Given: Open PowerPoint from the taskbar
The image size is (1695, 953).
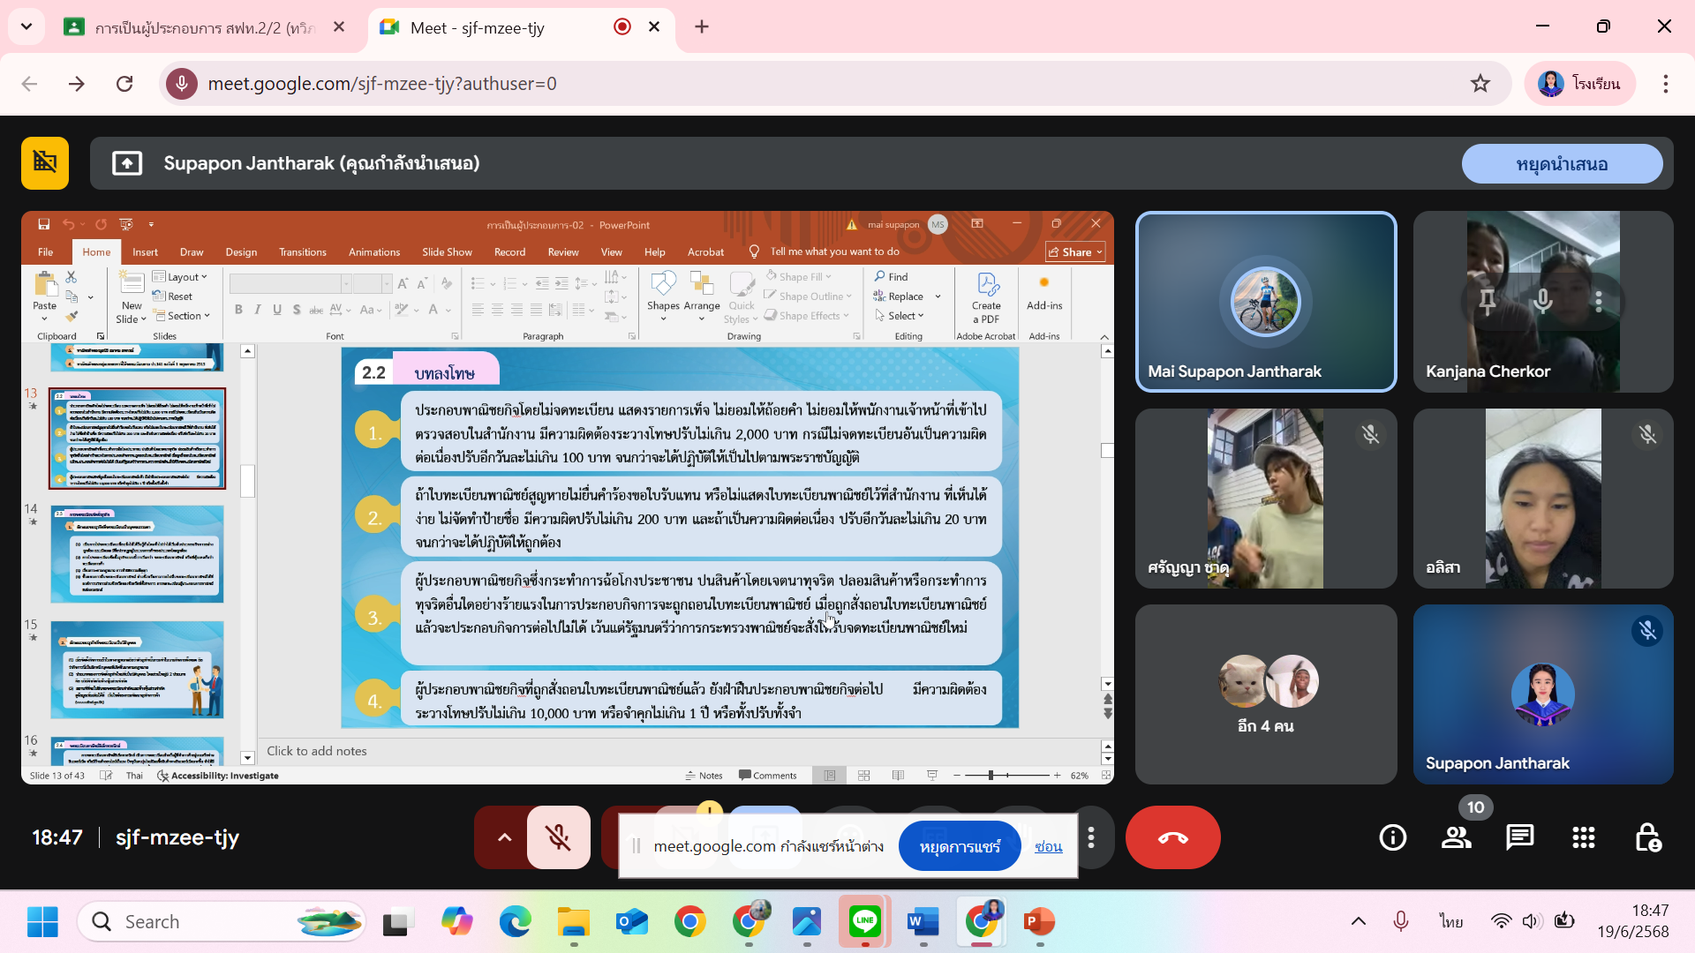Looking at the screenshot, I should [1040, 922].
